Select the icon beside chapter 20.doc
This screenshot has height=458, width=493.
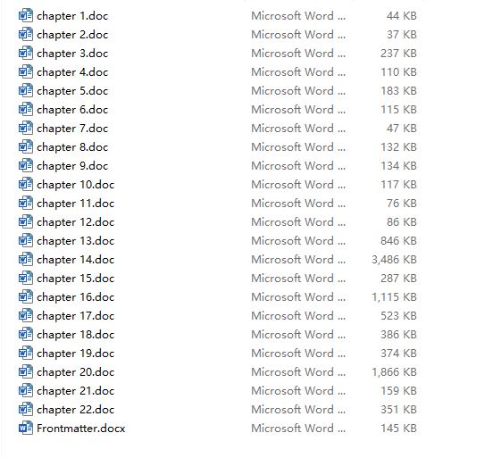click(x=26, y=372)
